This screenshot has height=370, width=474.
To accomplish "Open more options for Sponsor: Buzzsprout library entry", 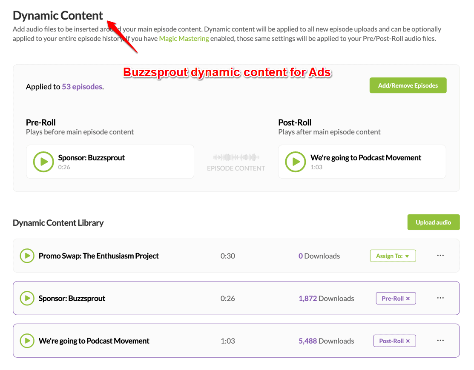I will click(x=440, y=298).
